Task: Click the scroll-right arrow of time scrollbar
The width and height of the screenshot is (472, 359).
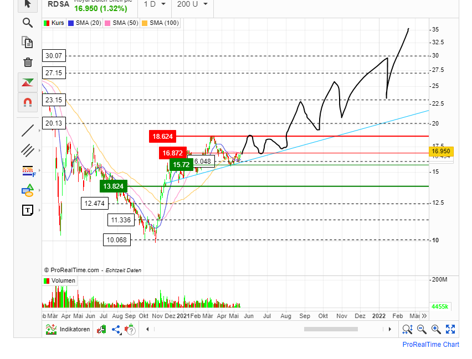Action: tap(389, 329)
